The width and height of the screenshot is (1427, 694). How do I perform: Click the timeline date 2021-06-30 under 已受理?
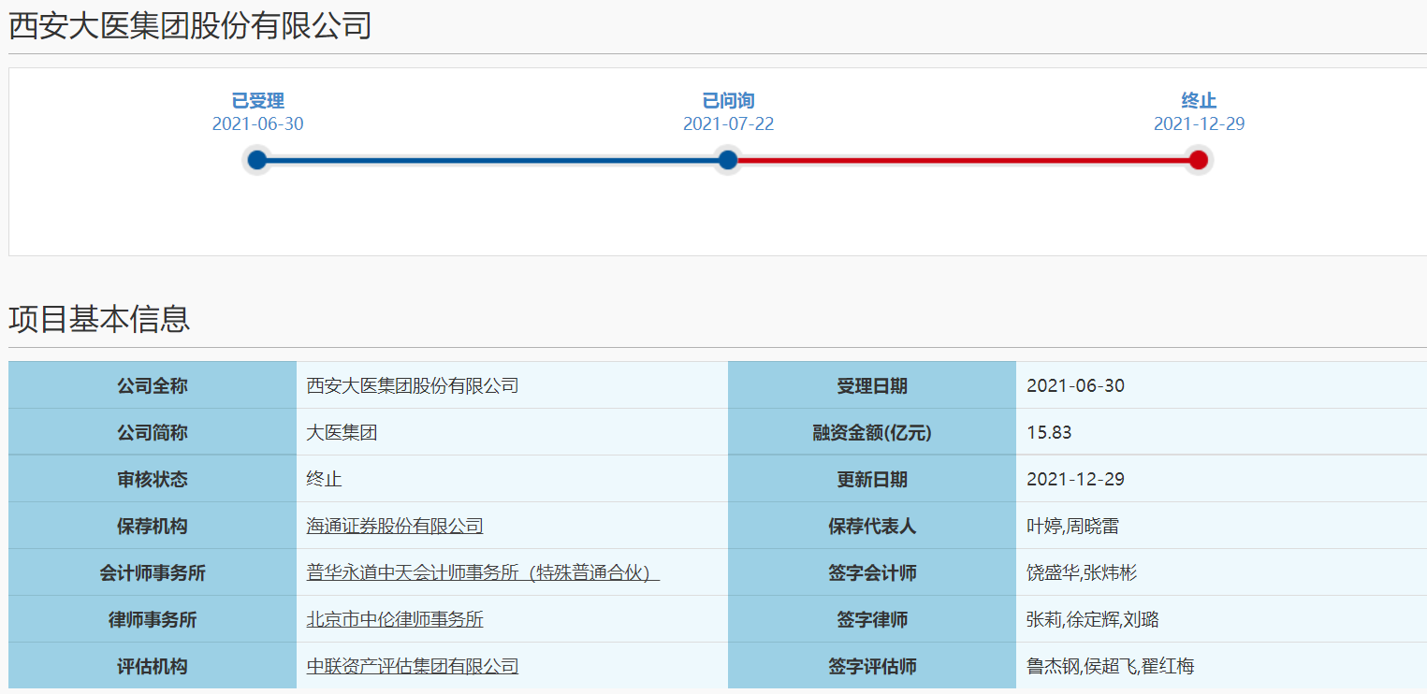tap(258, 124)
